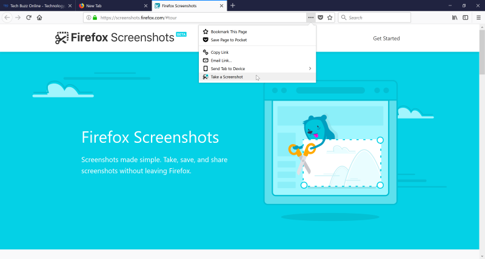485x259 pixels.
Task: Click the scrollbar down arrow
Action: tap(482, 256)
